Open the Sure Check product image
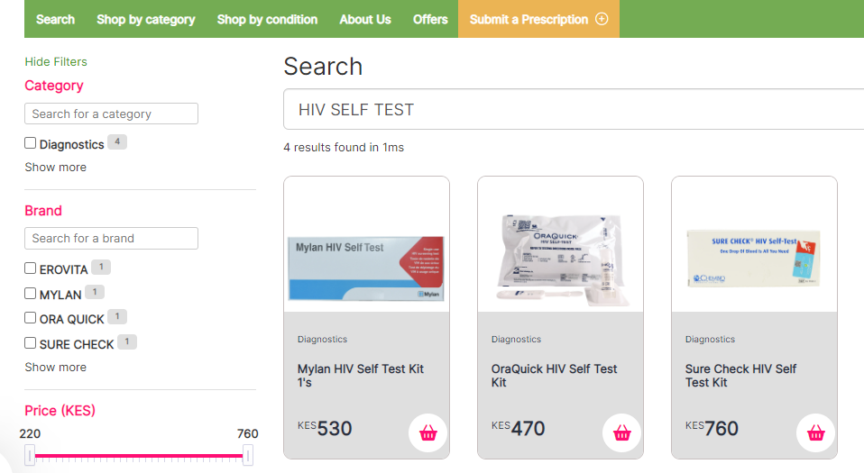 pyautogui.click(x=754, y=259)
